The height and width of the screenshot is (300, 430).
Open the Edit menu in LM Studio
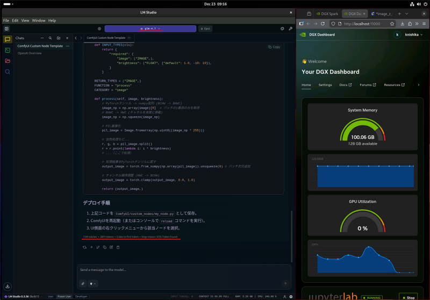pyautogui.click(x=15, y=20)
